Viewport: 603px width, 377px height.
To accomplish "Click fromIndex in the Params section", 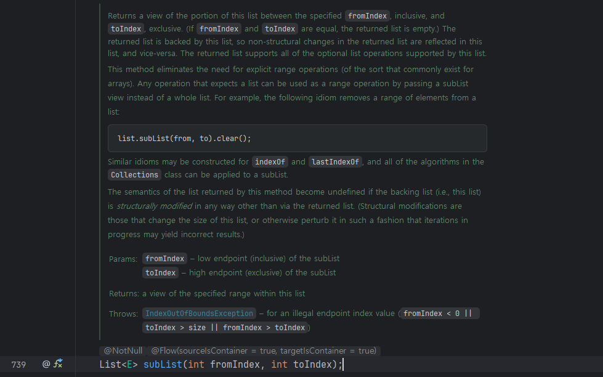I will pos(164,259).
